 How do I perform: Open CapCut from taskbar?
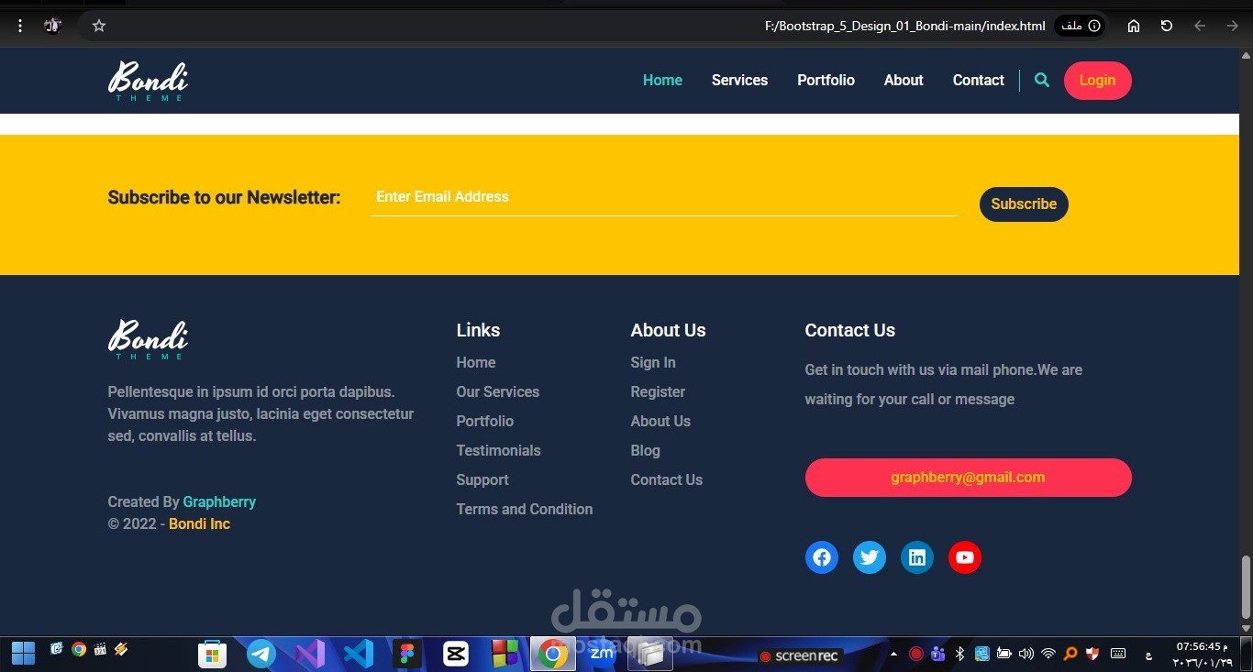pyautogui.click(x=456, y=654)
